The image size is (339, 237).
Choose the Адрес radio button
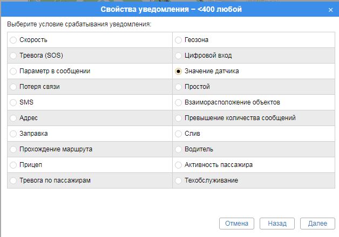point(13,118)
